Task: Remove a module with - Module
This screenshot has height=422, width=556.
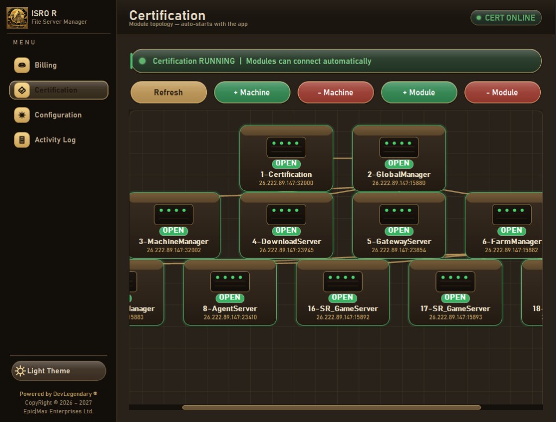Action: coord(502,92)
